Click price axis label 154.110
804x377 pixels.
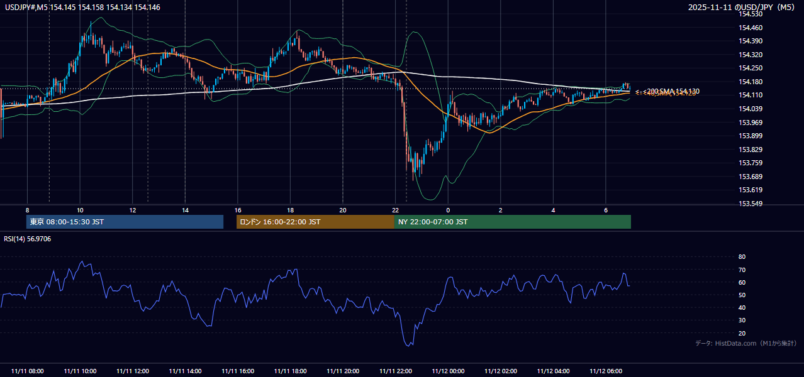[751, 95]
